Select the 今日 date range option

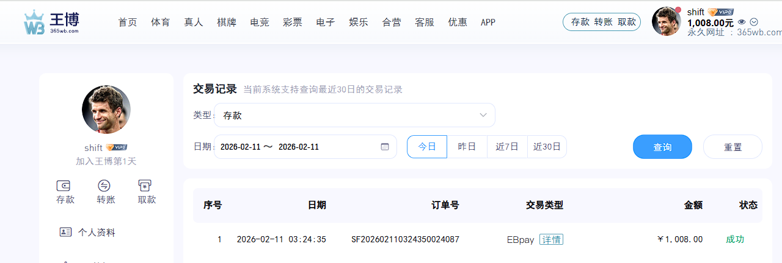pyautogui.click(x=427, y=147)
